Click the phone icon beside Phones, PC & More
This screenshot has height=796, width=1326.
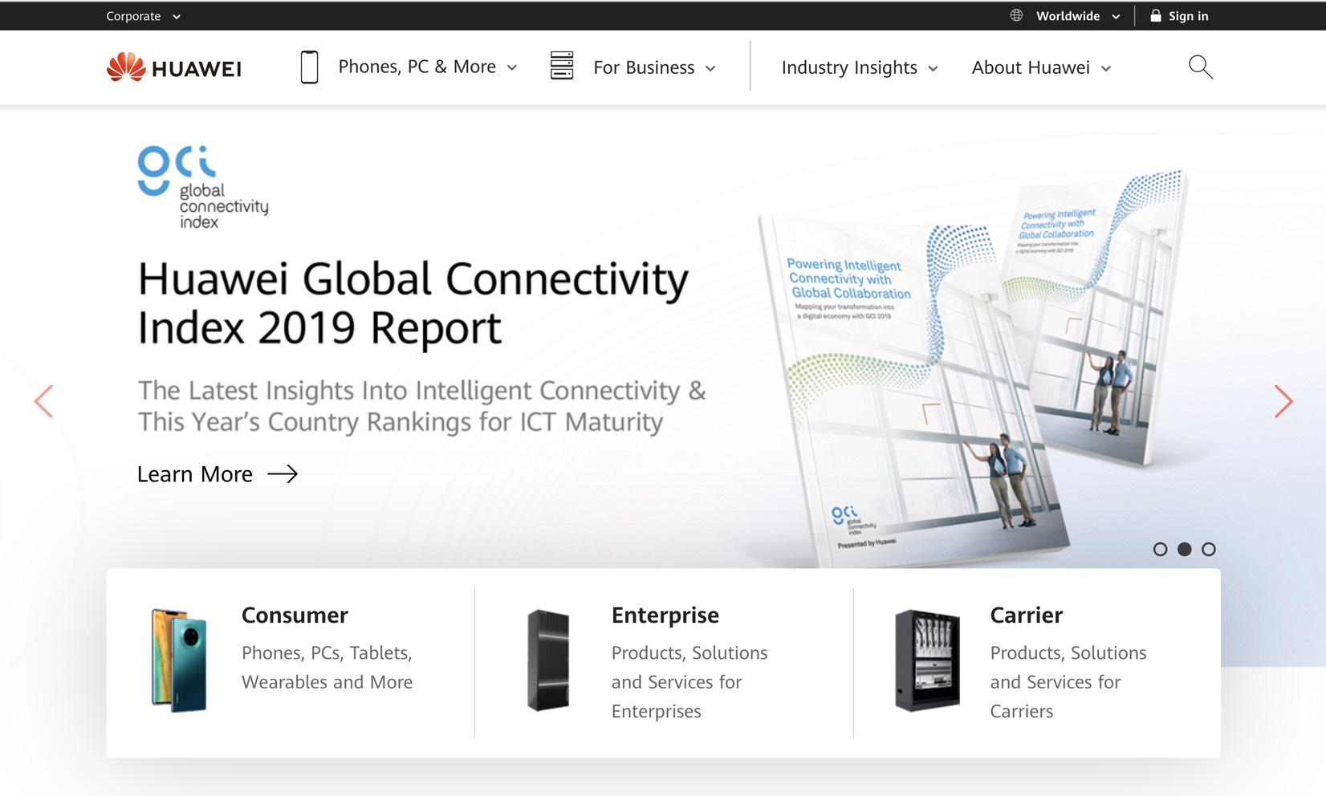[309, 67]
